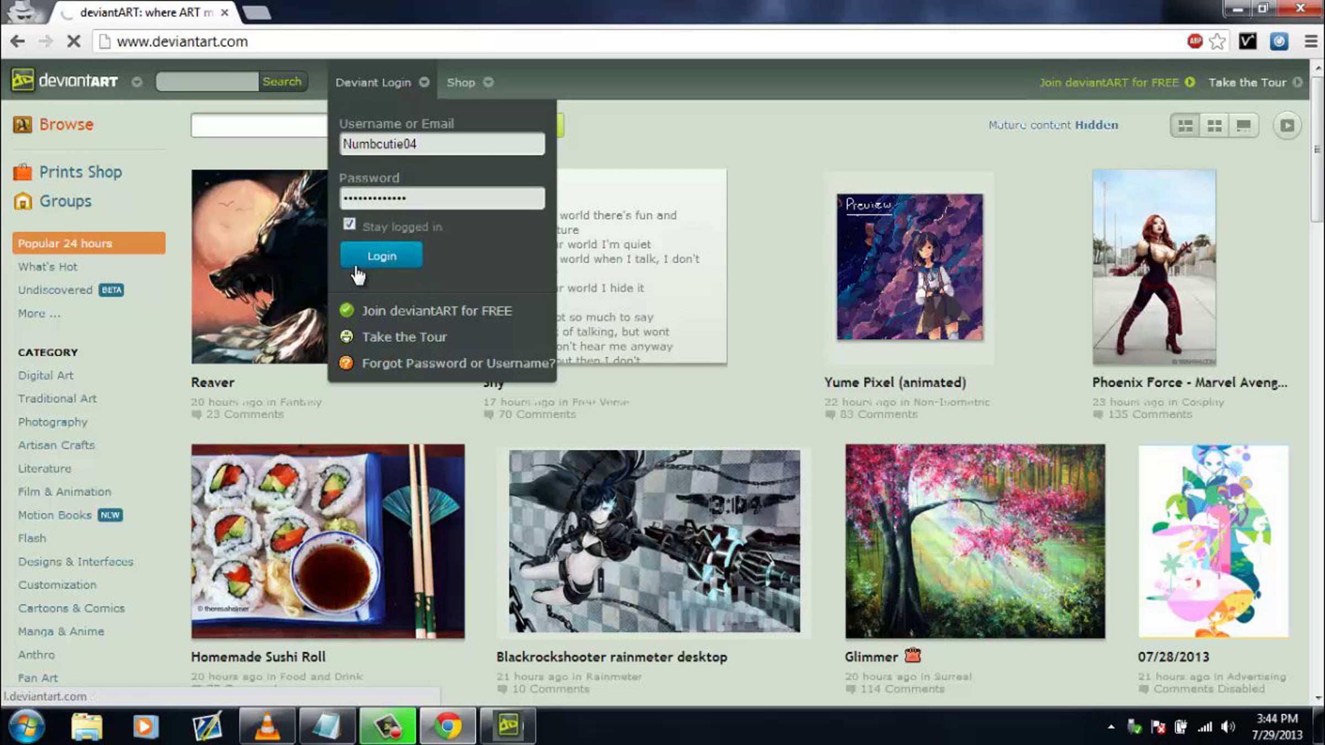
Task: Click the Username or Email field
Action: pos(442,144)
